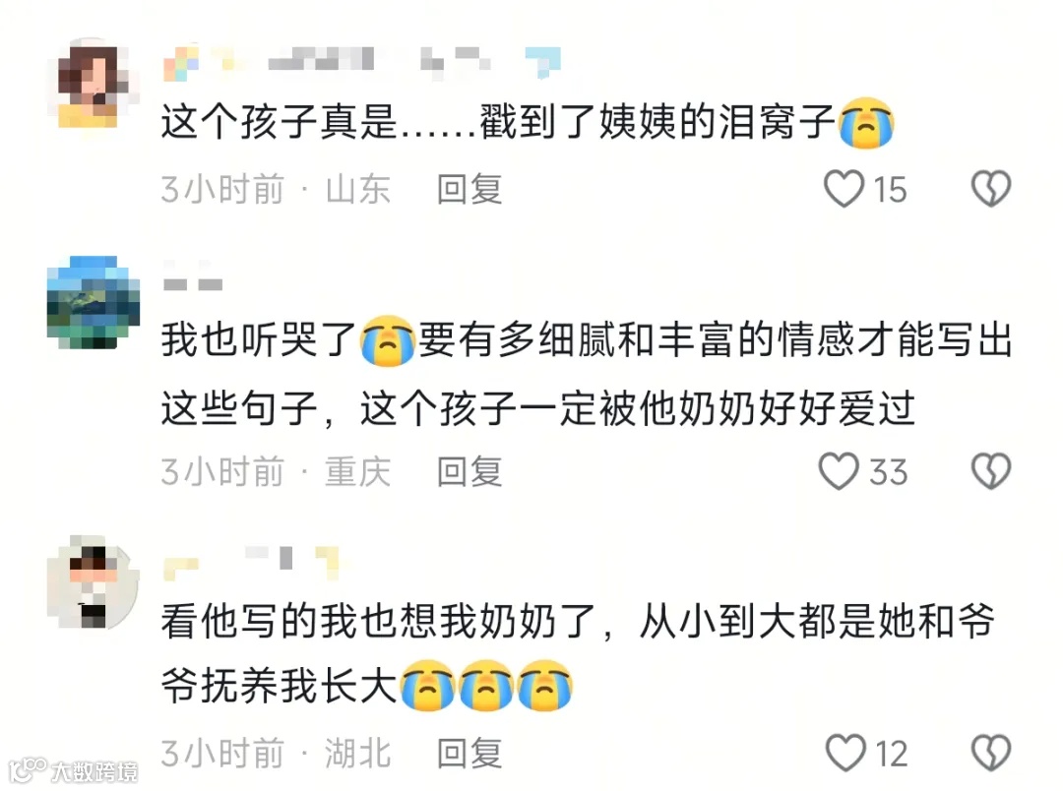
Task: Like the Shandong comment with 15 likes
Action: click(844, 189)
